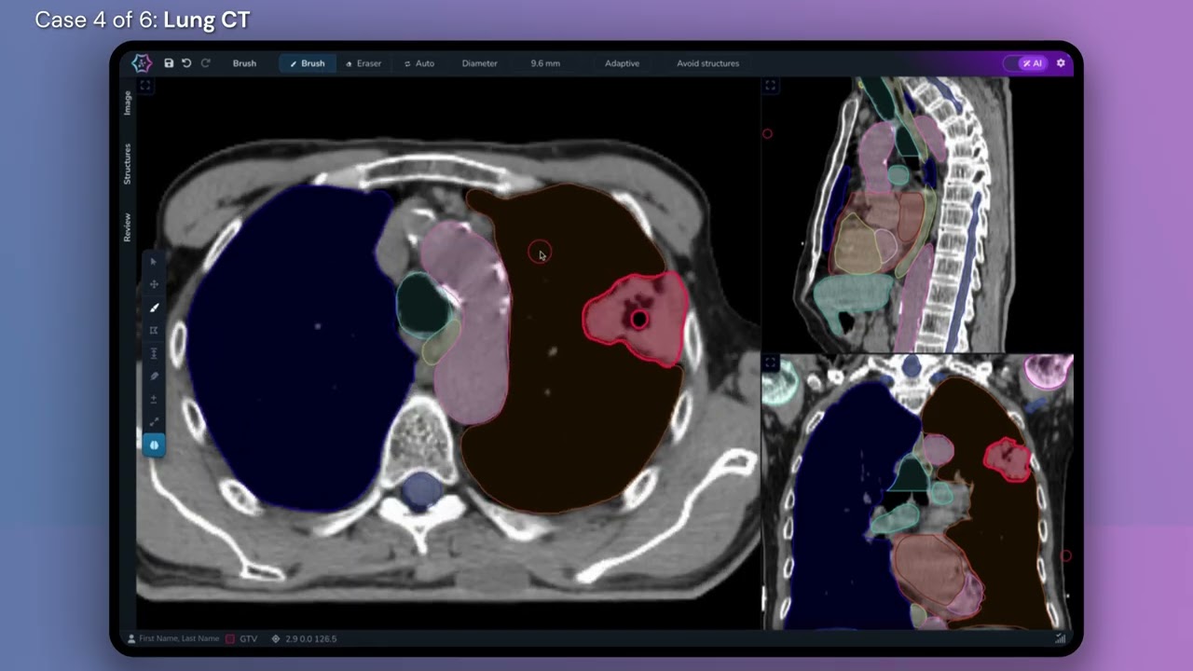The image size is (1193, 671).
Task: Maximize the axial view with the fullscreen icon
Action: pos(145,86)
